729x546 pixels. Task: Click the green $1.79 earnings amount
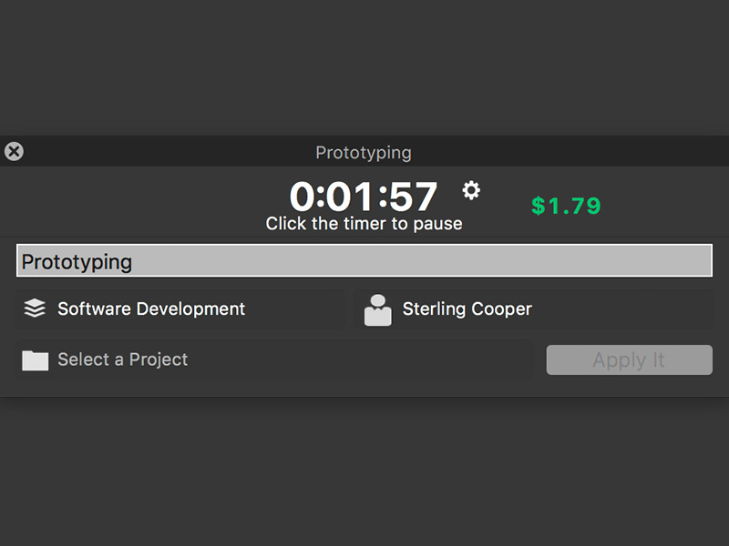click(566, 207)
